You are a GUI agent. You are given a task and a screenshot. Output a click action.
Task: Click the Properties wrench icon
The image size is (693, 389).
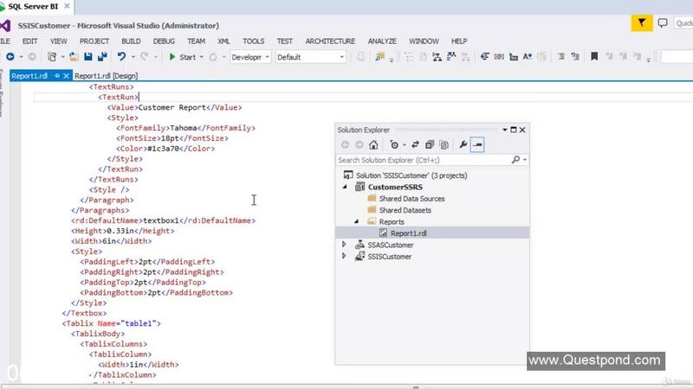(463, 144)
